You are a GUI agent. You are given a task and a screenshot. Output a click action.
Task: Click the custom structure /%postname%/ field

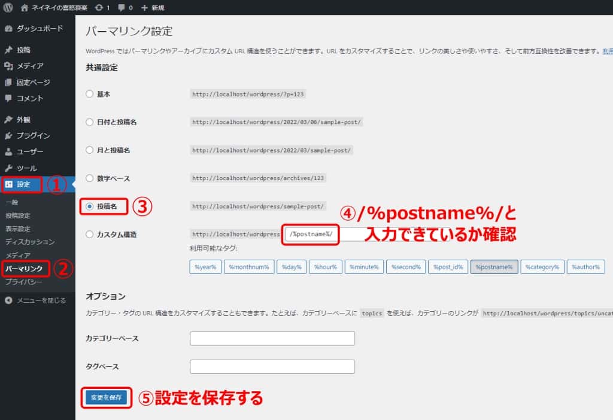[x=368, y=235]
